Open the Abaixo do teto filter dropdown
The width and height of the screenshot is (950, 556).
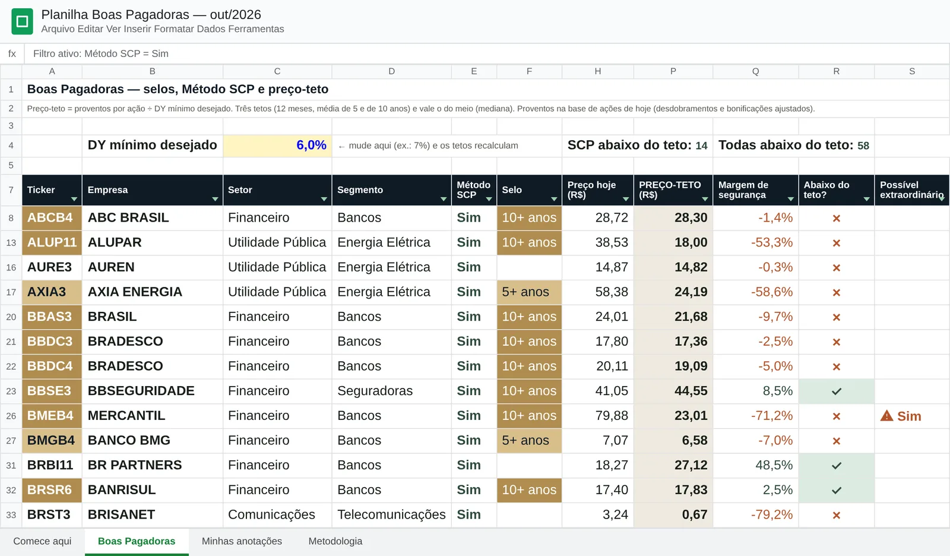tap(866, 199)
